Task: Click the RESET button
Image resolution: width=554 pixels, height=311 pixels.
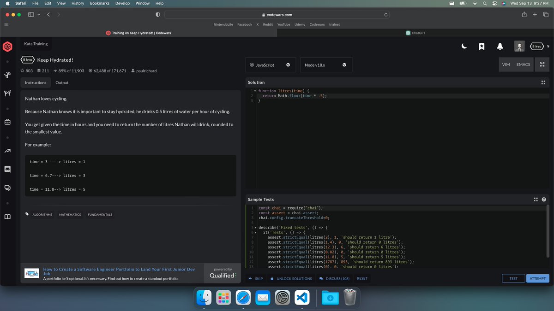Action: [x=362, y=278]
